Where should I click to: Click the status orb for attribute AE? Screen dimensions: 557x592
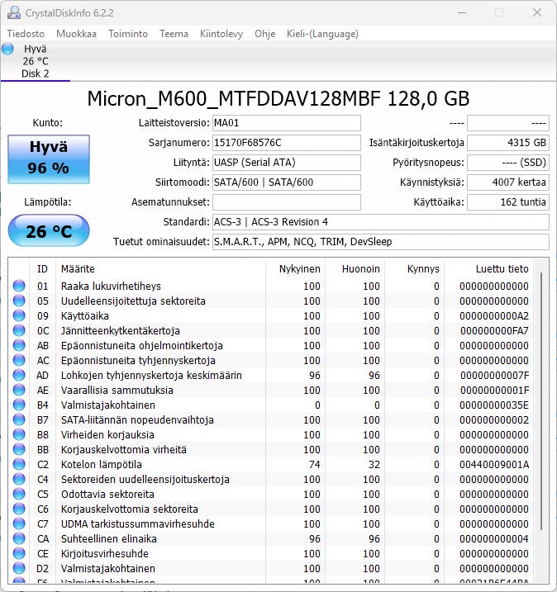(19, 390)
